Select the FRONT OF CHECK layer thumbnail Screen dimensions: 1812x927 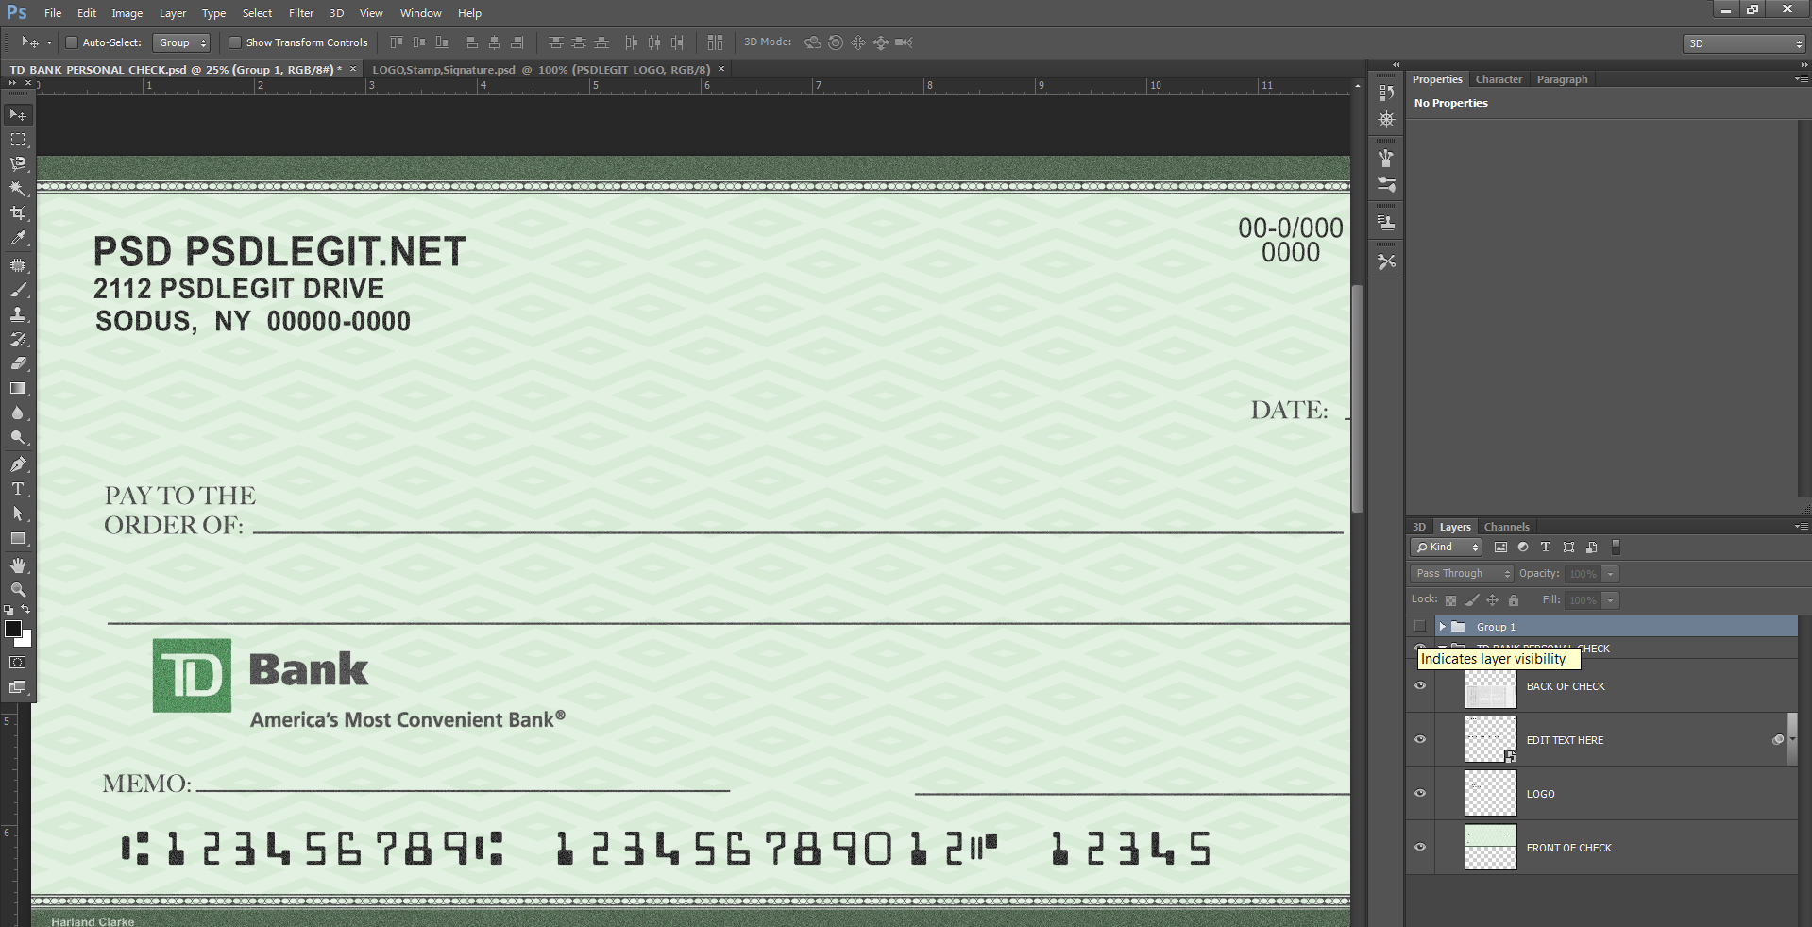point(1490,848)
